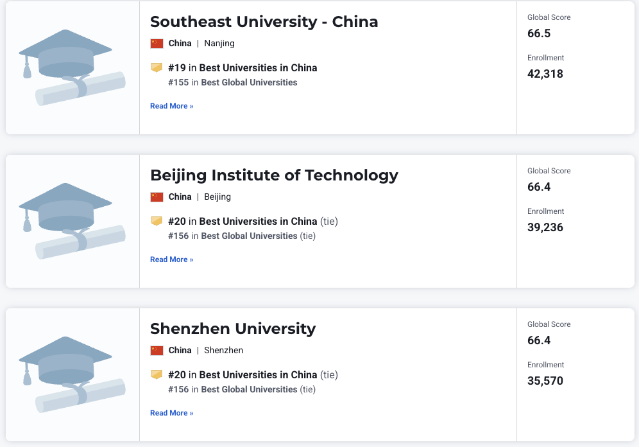
Task: Click China flag icon beside Beijing
Action: pos(157,197)
